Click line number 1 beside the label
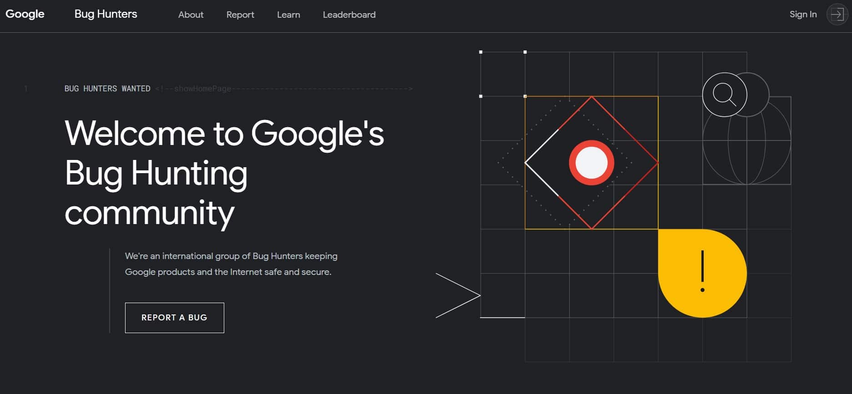The width and height of the screenshot is (852, 394). (x=26, y=89)
